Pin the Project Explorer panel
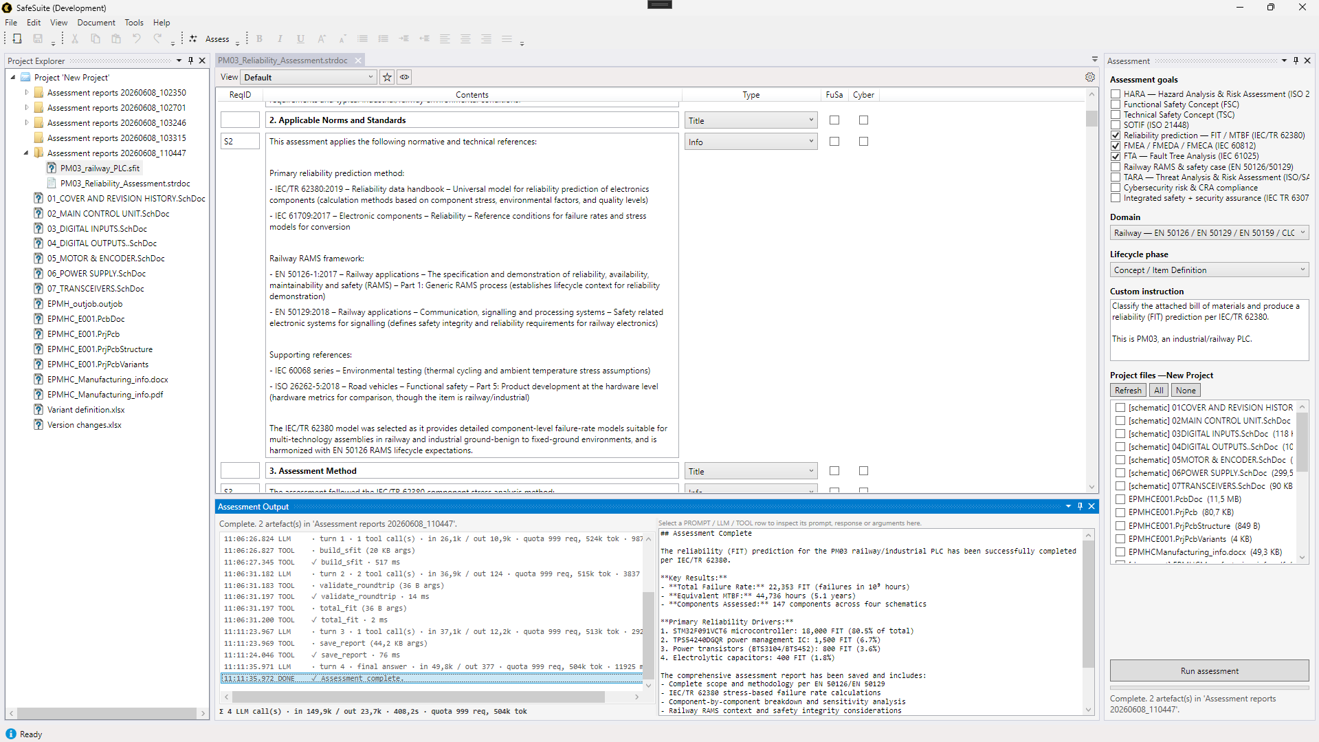Screen dimensions: 1319x742 click(190, 61)
